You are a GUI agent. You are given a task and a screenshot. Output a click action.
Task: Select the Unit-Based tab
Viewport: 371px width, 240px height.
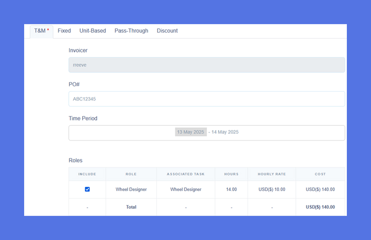pos(92,31)
